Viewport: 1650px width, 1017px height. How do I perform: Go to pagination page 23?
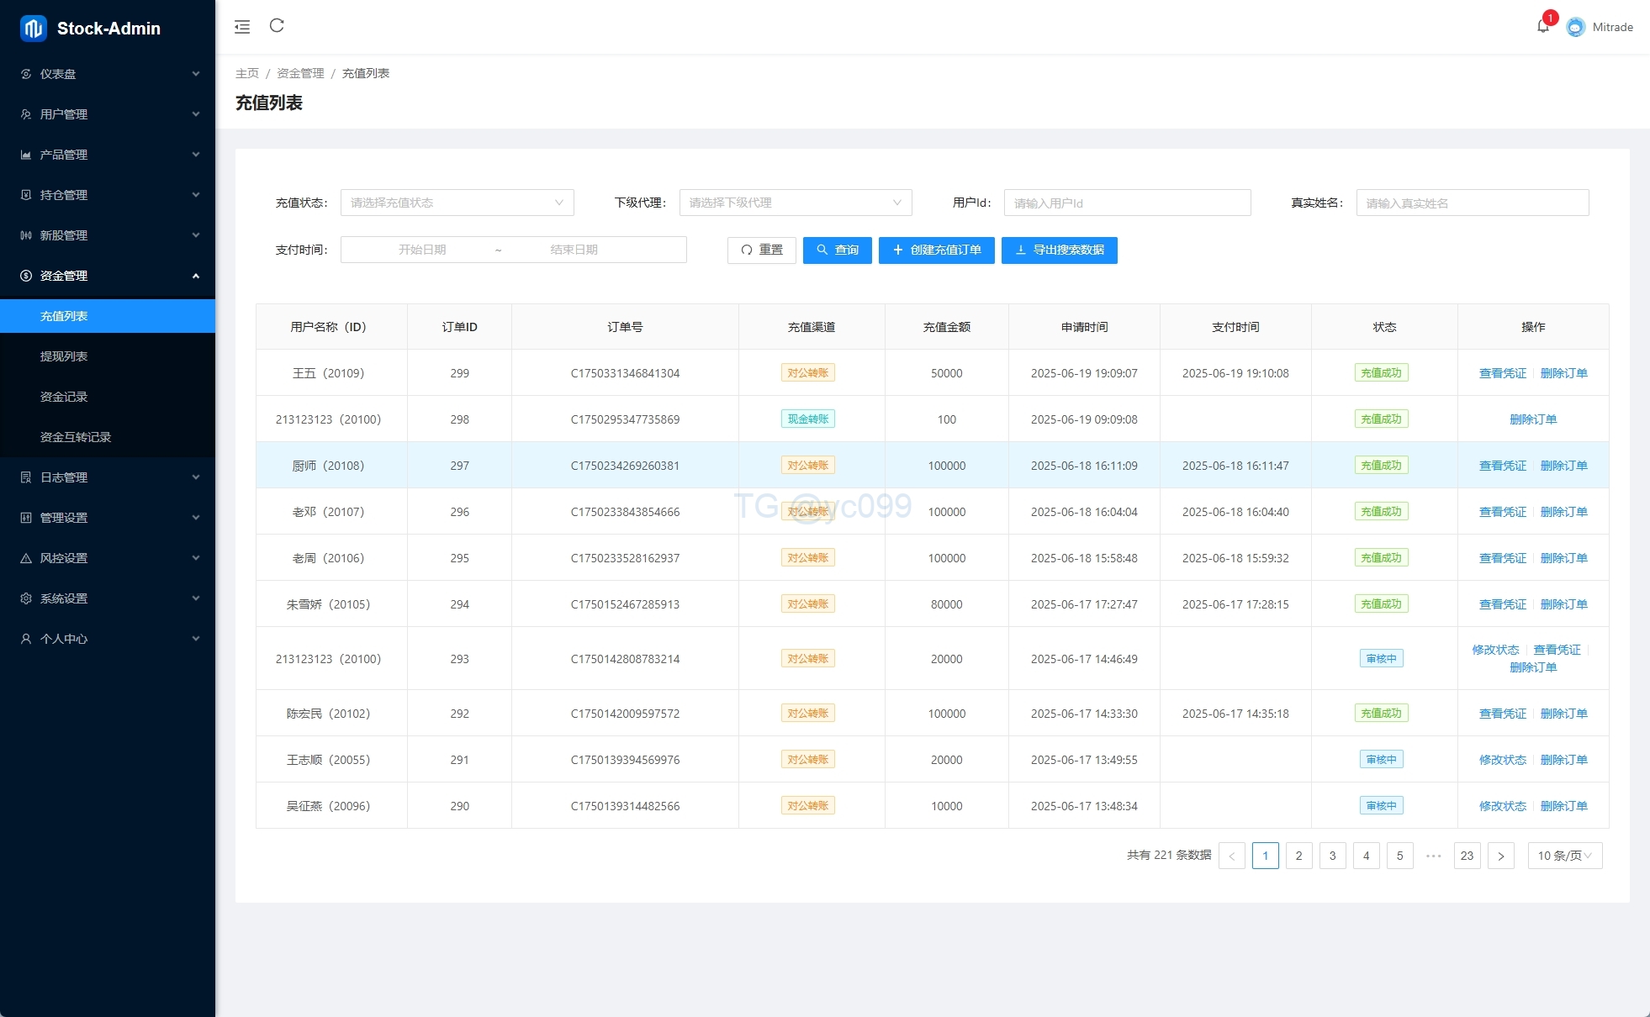click(1467, 856)
